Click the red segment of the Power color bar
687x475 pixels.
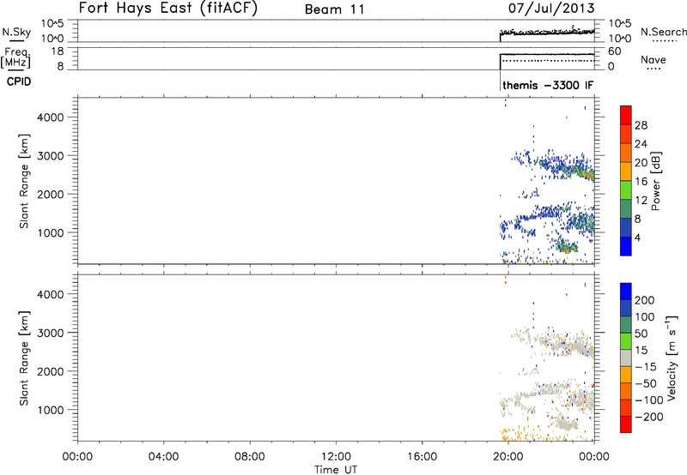coord(626,115)
